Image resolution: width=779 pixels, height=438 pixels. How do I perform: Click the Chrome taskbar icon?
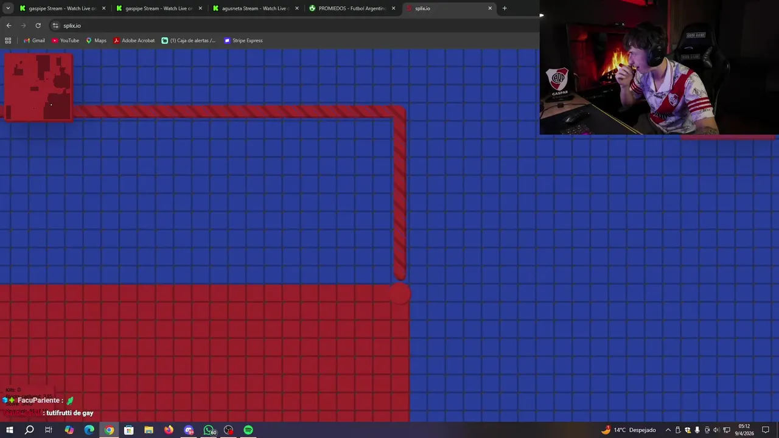click(109, 430)
